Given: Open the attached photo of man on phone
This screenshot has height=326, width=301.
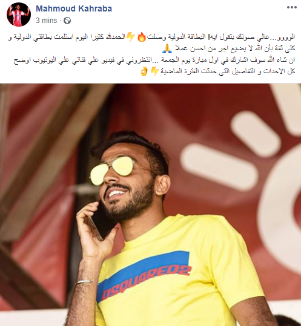Looking at the screenshot, I should 150,205.
